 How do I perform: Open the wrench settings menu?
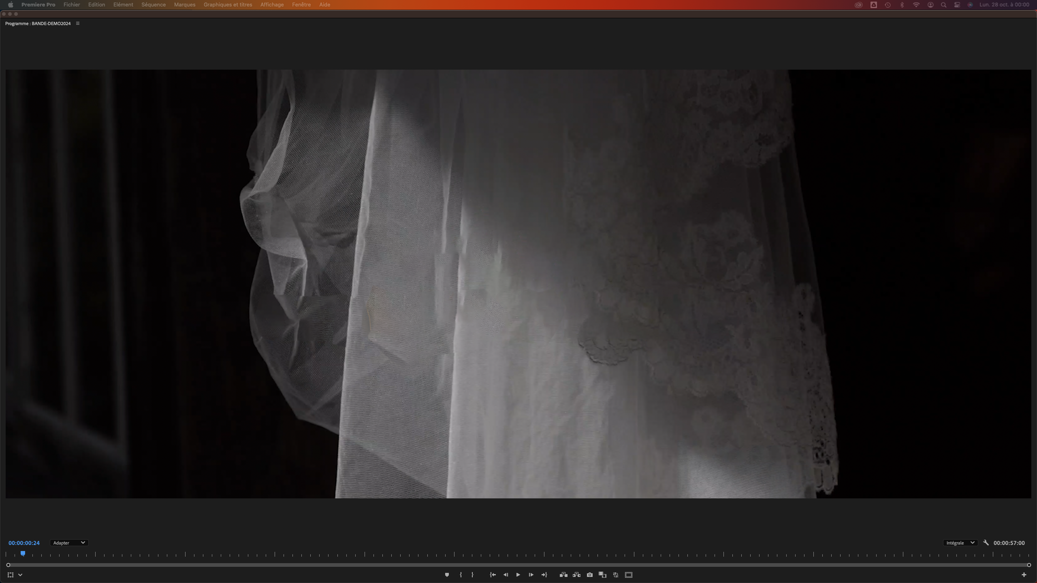point(986,543)
